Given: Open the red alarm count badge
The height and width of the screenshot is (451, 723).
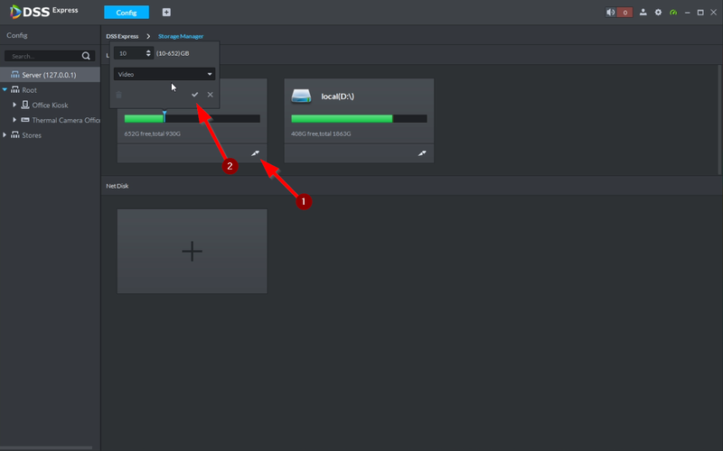Looking at the screenshot, I should point(624,13).
